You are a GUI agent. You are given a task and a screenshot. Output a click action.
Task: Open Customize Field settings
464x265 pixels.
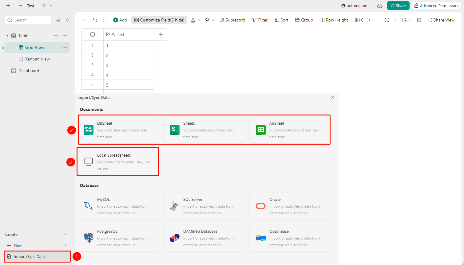[x=159, y=20]
